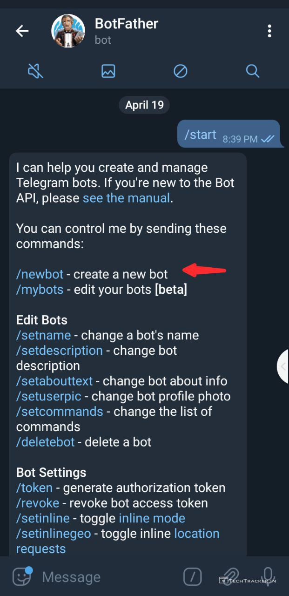Select the /setname command
This screenshot has height=596, width=289.
click(x=43, y=335)
